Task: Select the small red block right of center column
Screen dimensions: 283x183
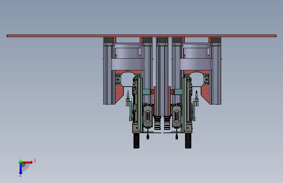Action: point(173,92)
